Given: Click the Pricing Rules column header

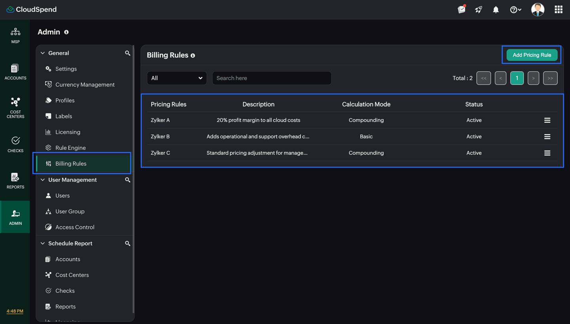Looking at the screenshot, I should [x=169, y=104].
